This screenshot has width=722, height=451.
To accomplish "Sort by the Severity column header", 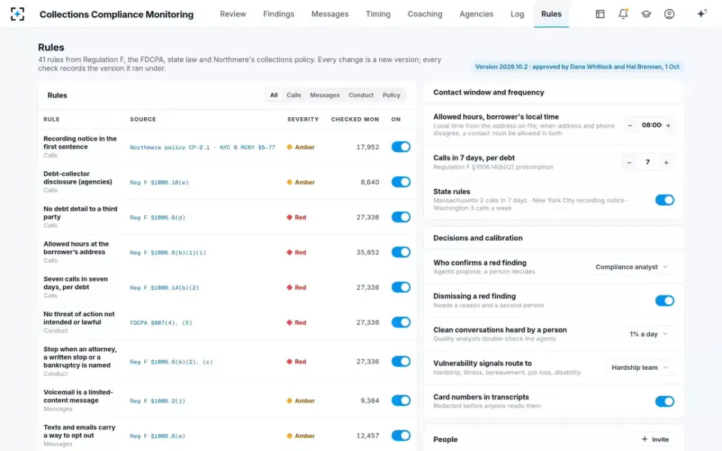I will [x=303, y=119].
